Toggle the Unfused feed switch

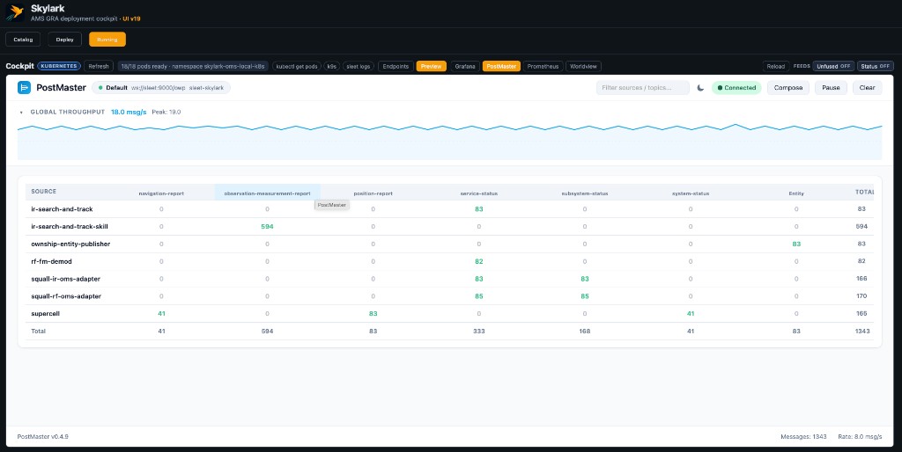pos(833,67)
